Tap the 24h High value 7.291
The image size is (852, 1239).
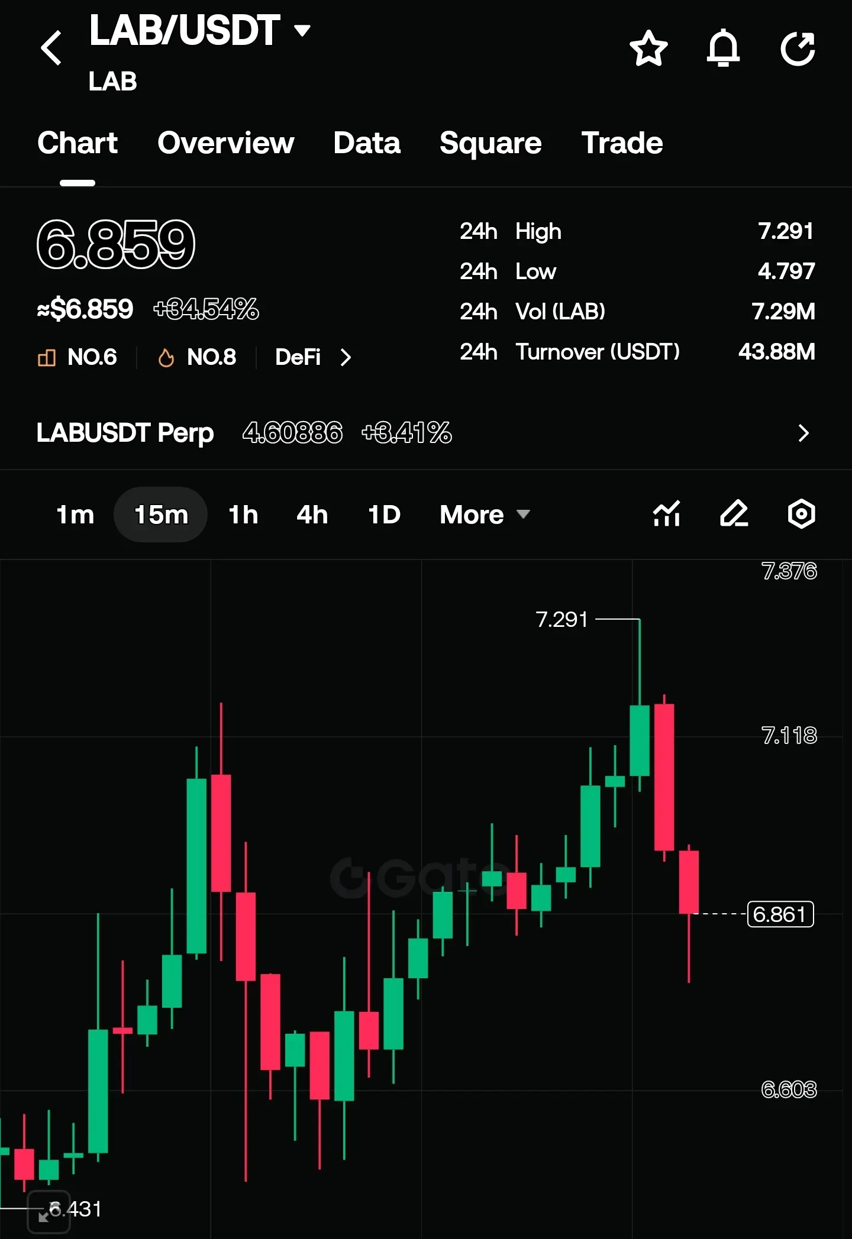pyautogui.click(x=786, y=231)
